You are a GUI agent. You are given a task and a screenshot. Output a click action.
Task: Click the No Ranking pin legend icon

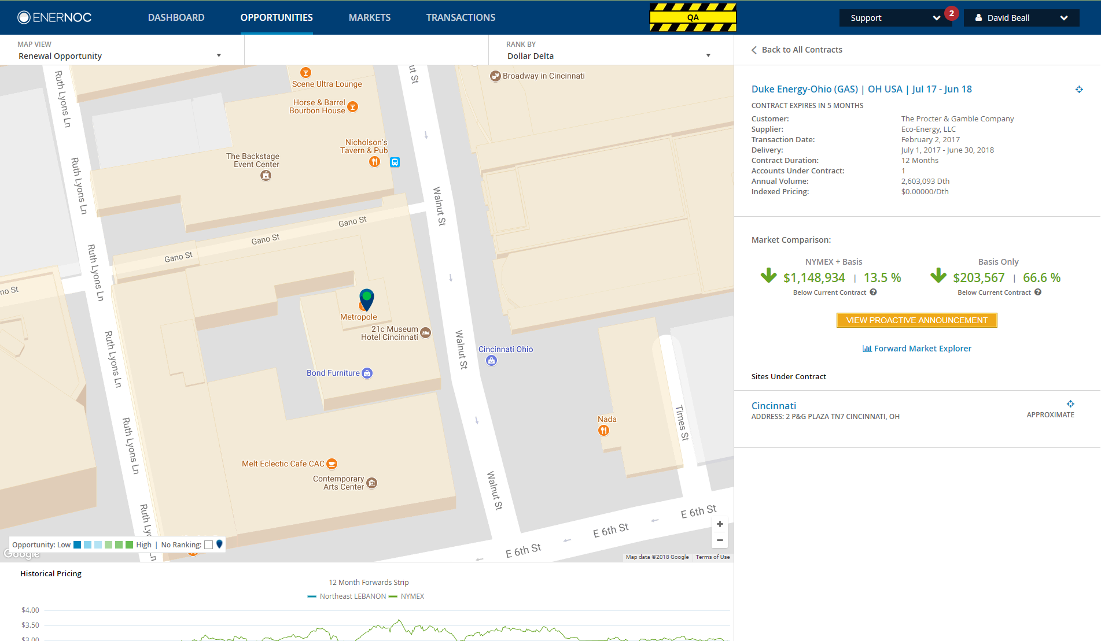tap(219, 544)
